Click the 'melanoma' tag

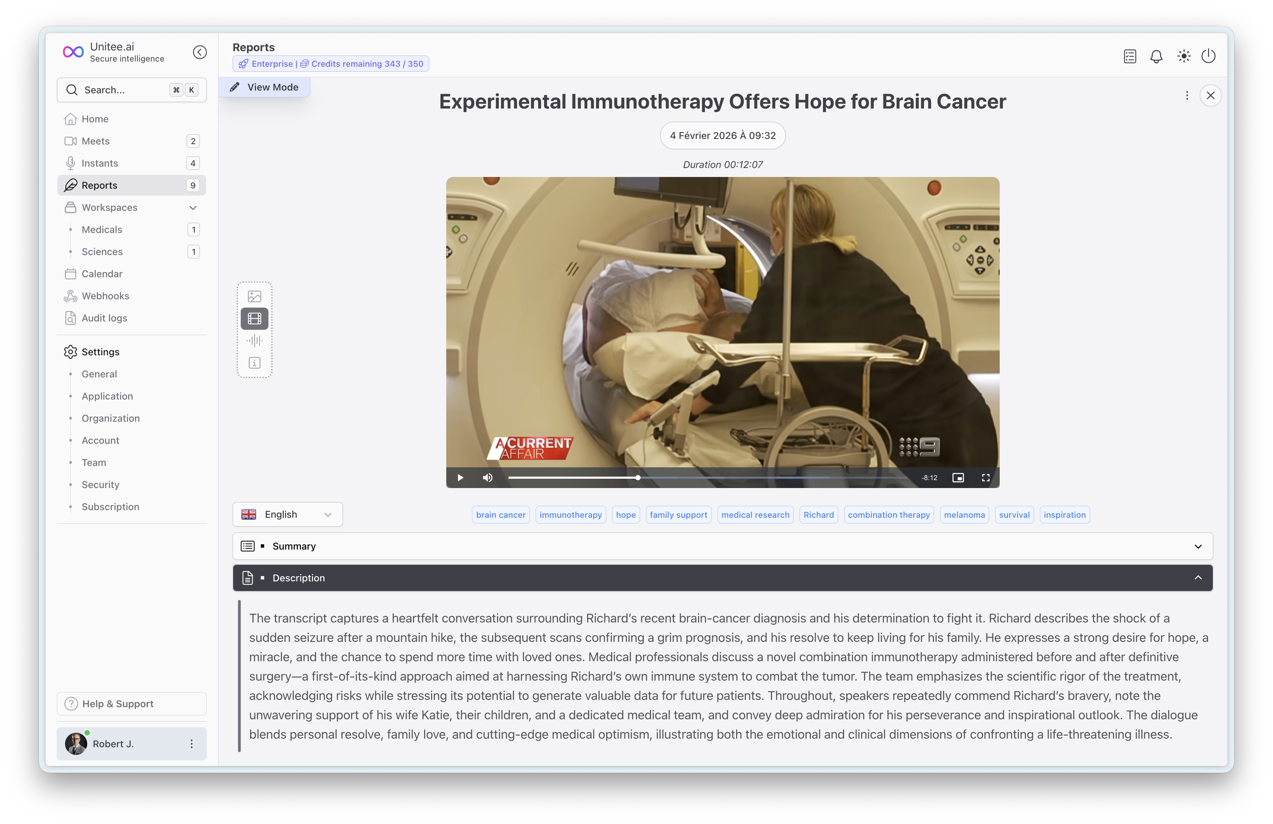(x=964, y=515)
